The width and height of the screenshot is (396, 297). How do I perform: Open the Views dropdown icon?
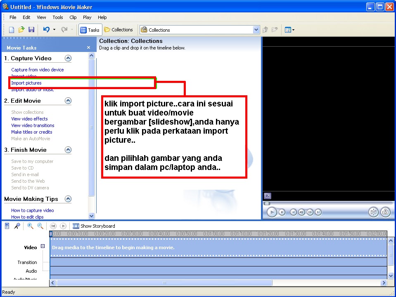point(289,30)
